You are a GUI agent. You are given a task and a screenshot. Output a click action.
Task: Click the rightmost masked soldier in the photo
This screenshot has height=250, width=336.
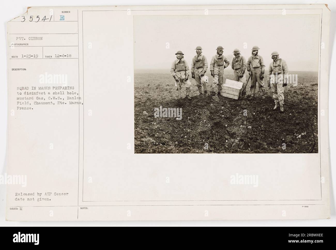(x=277, y=81)
